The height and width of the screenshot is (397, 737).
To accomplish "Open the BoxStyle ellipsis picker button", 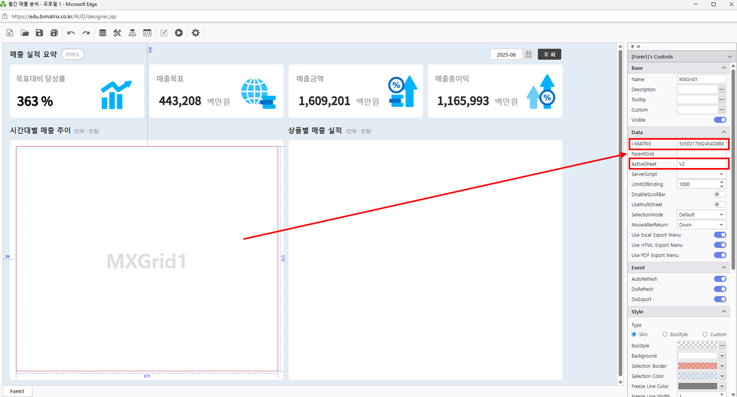I will coord(722,346).
